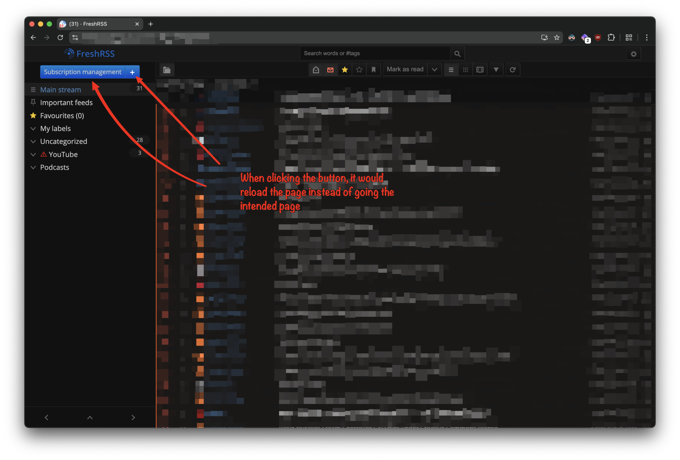Screen dimensions: 680x460
Task: Toggle showing read articles (open envelope)
Action: pos(316,70)
